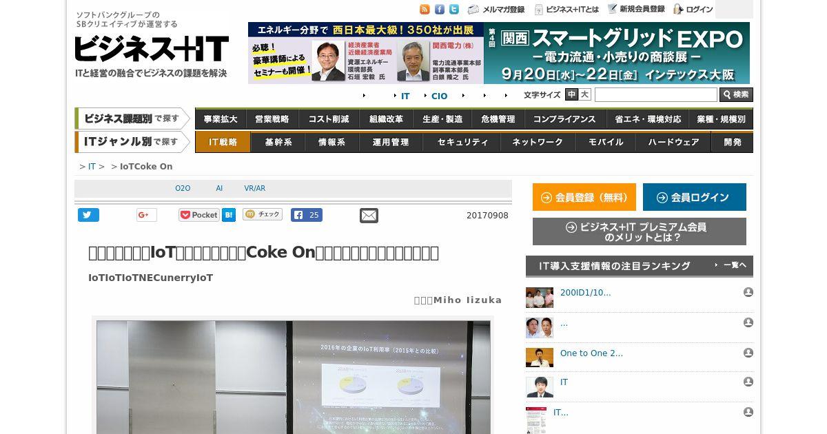Open 生産・製造 menu item
This screenshot has width=827, height=434.
click(442, 119)
